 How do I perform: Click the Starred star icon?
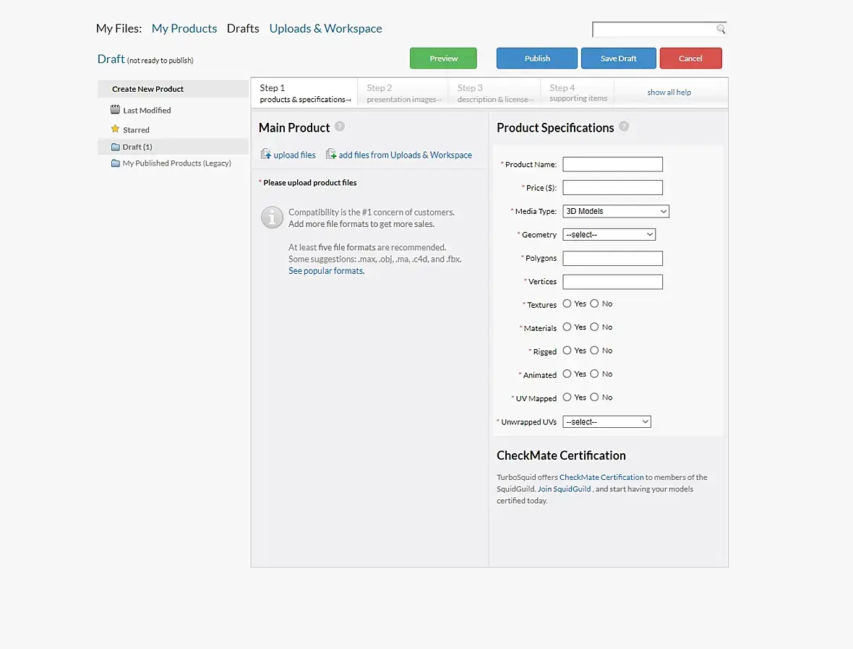tap(116, 129)
